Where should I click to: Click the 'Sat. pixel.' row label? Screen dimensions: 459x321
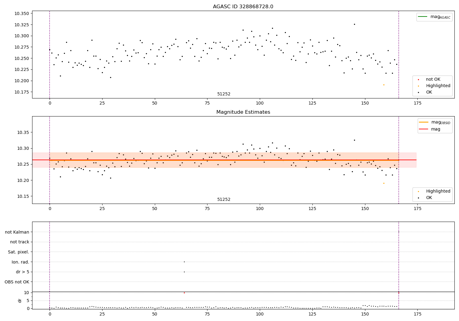pos(19,252)
